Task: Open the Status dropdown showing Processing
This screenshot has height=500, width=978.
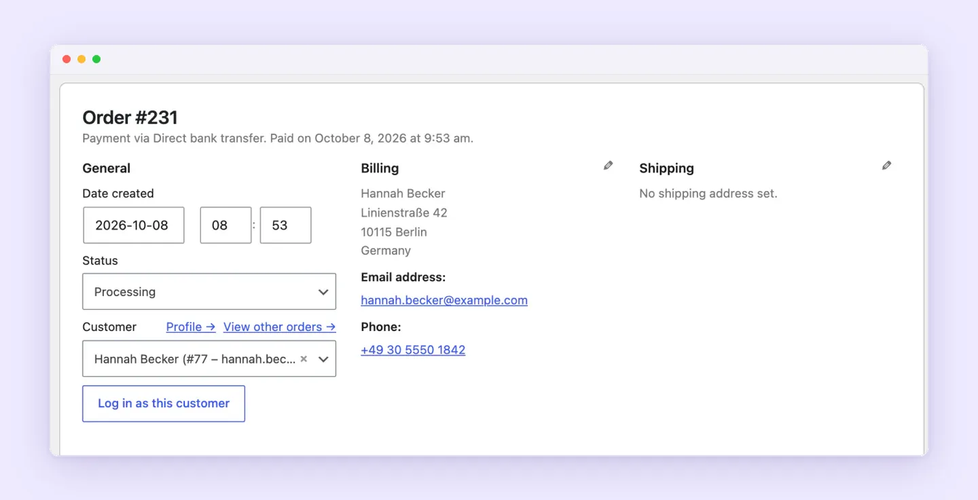Action: point(209,291)
